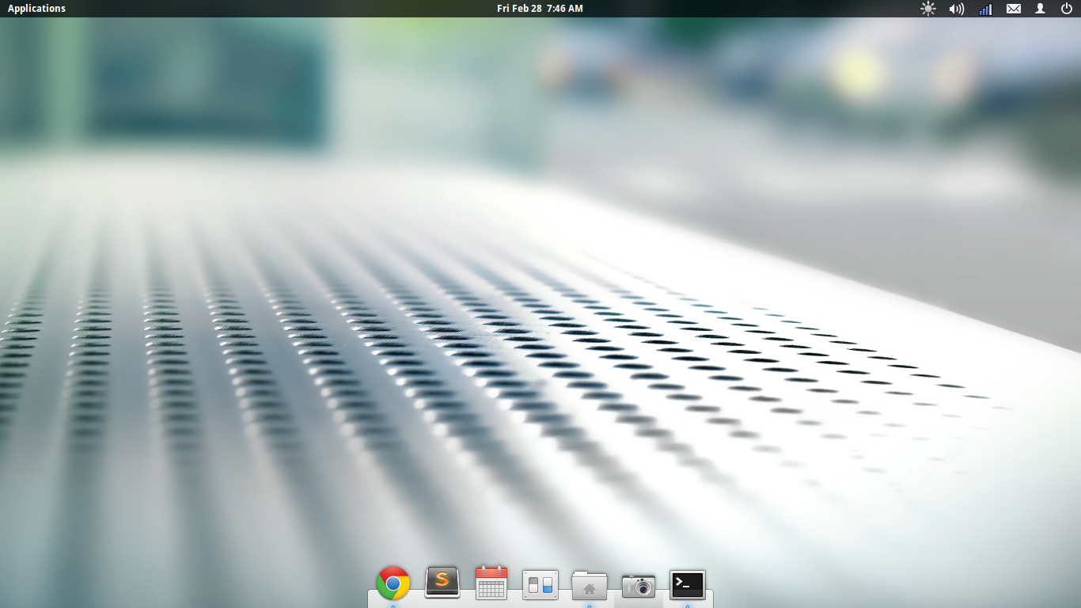Open the power session menu
1081x608 pixels.
pos(1067,9)
